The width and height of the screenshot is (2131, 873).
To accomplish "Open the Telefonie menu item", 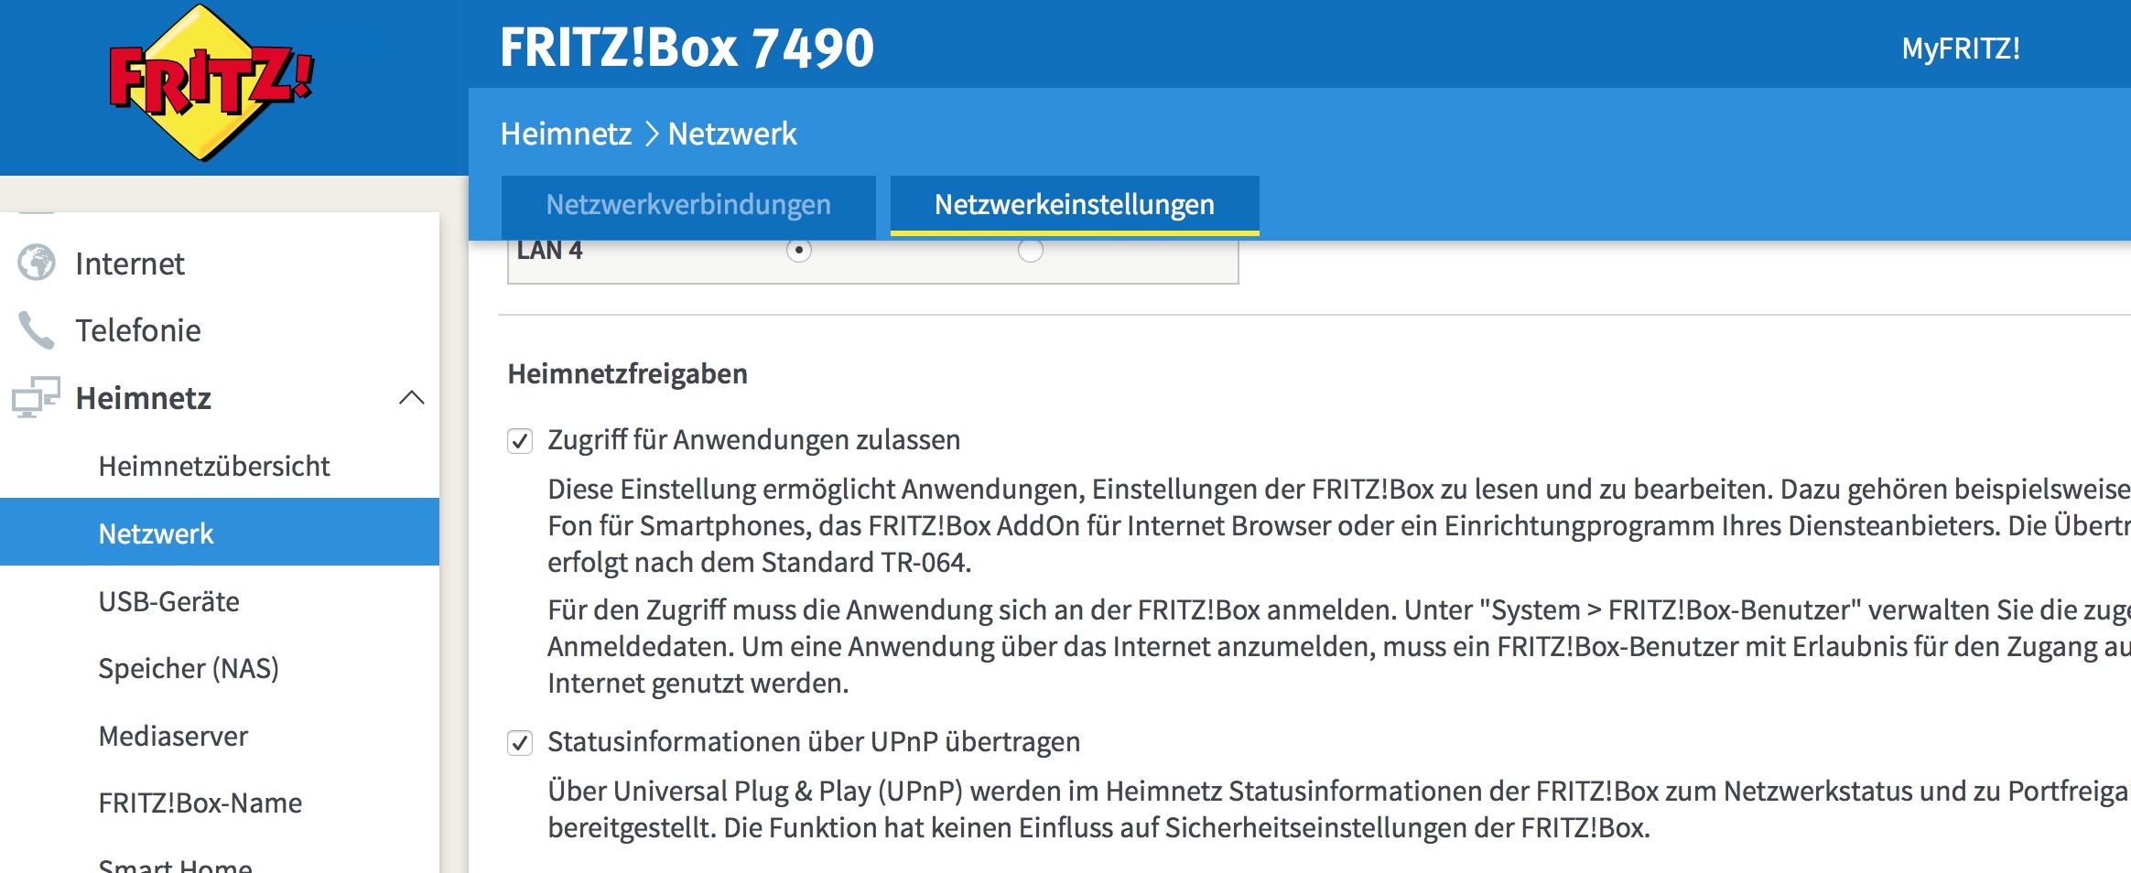I will (138, 330).
